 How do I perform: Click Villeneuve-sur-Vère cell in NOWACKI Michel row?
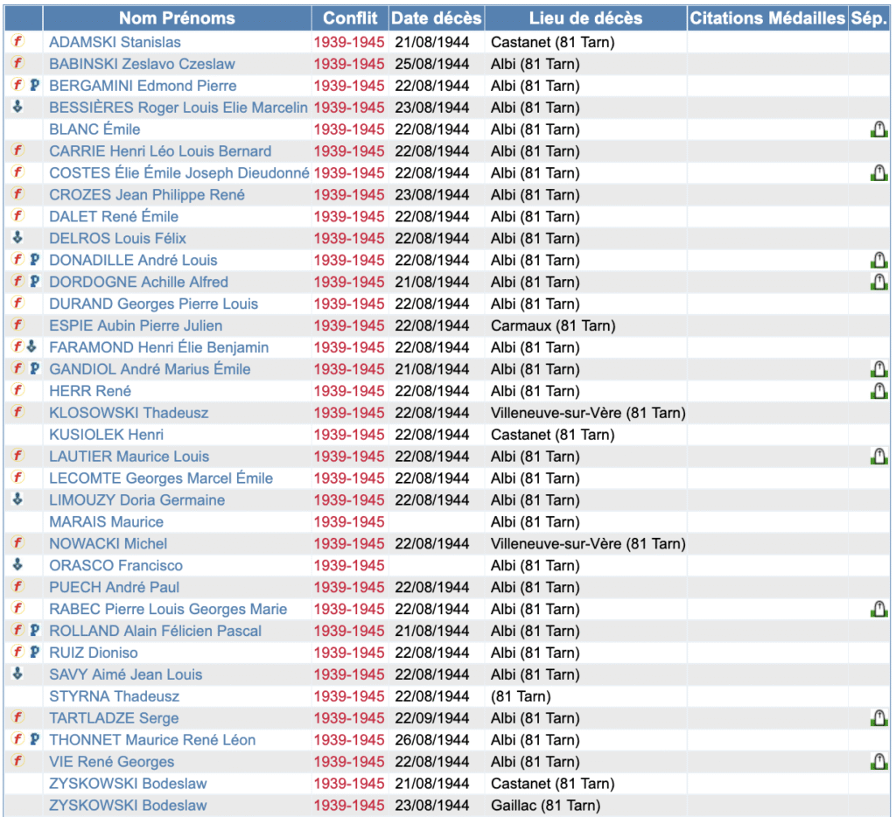[x=588, y=544]
